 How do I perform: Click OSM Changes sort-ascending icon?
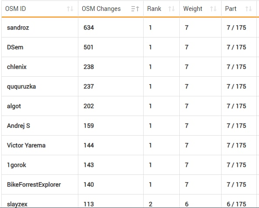135,9
